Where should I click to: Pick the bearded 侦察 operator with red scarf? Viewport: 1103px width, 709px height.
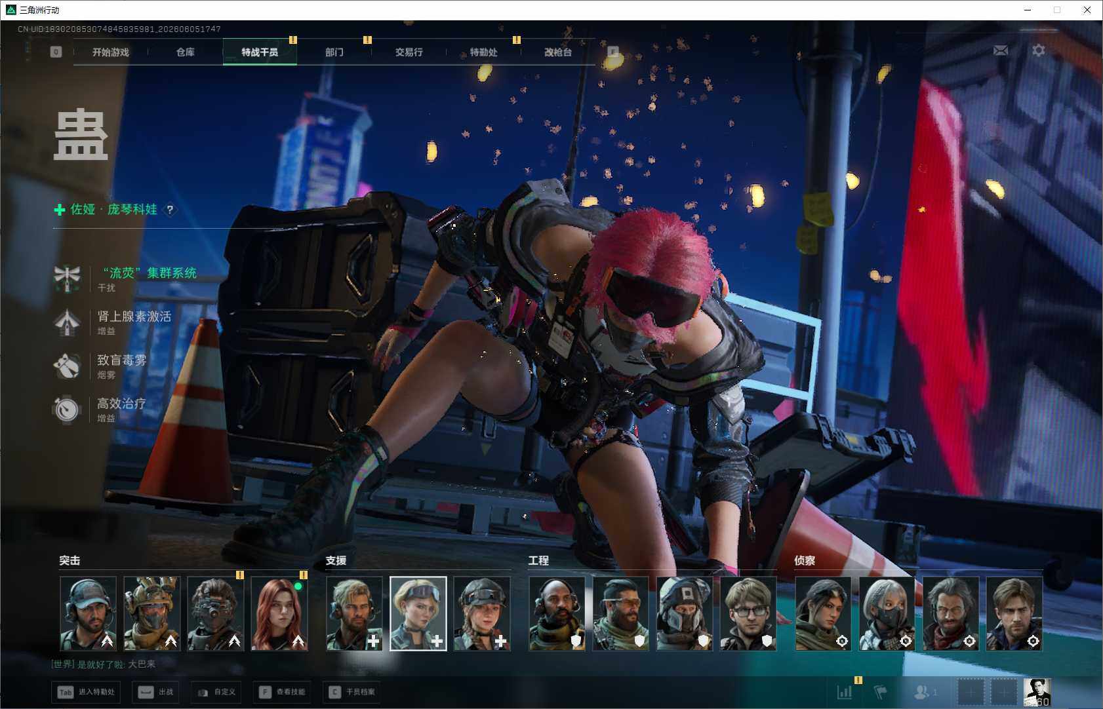[951, 614]
